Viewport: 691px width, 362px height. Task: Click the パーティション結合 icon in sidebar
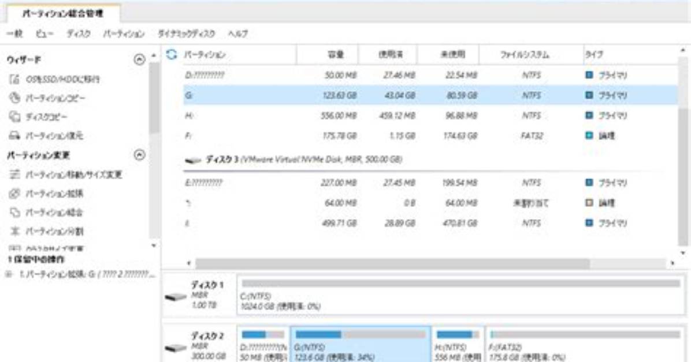(14, 213)
